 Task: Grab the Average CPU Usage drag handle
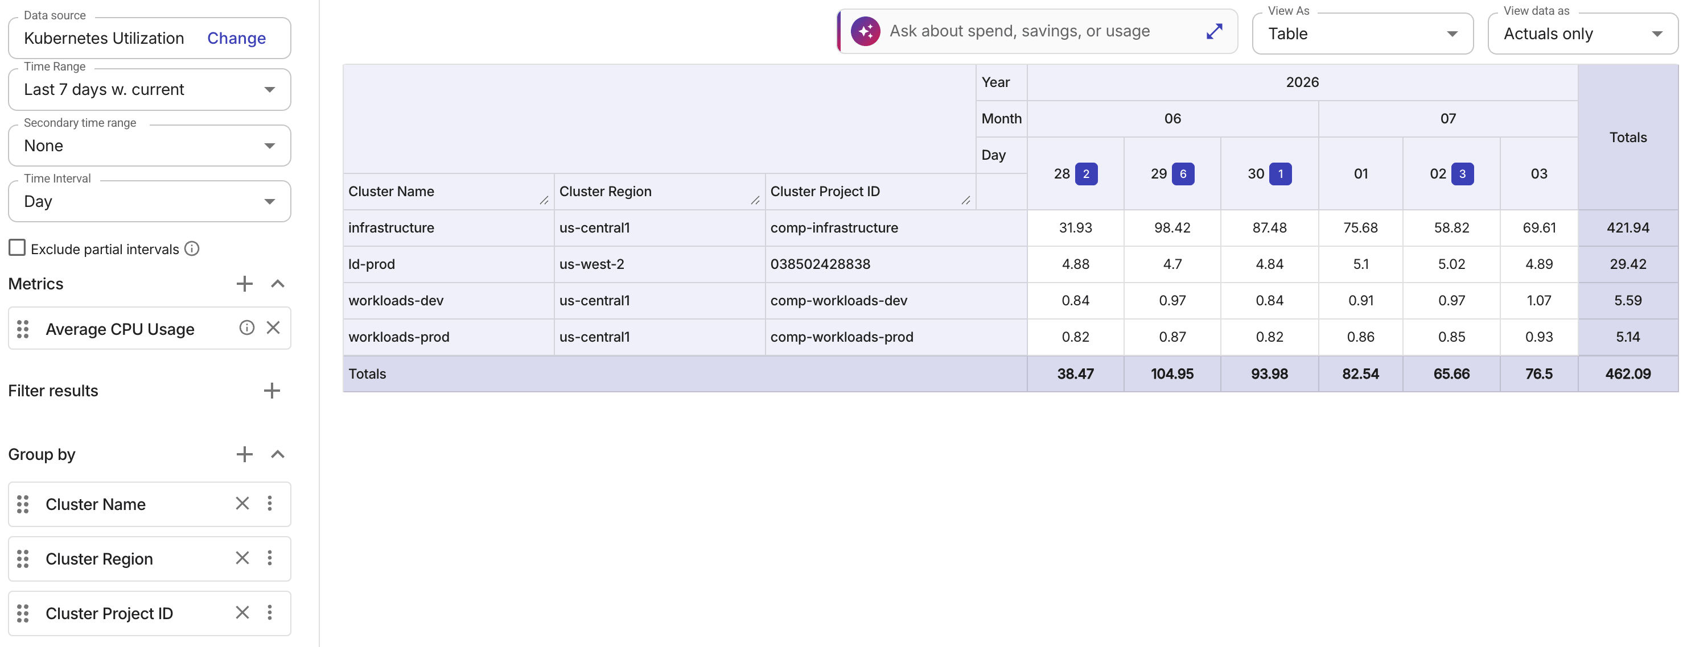(x=23, y=329)
